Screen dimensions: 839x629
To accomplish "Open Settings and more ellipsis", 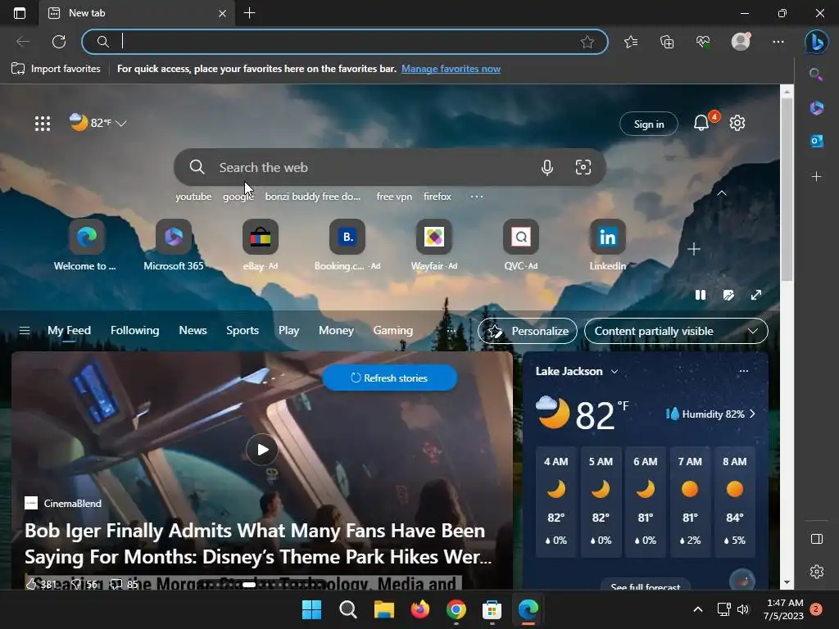I will pyautogui.click(x=778, y=42).
